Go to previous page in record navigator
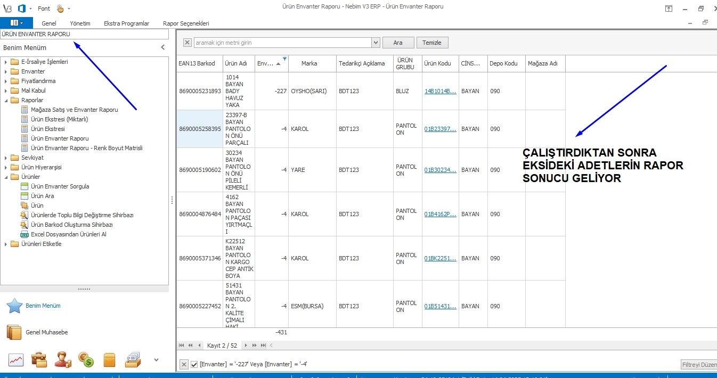The height and width of the screenshot is (378, 717). pos(191,346)
